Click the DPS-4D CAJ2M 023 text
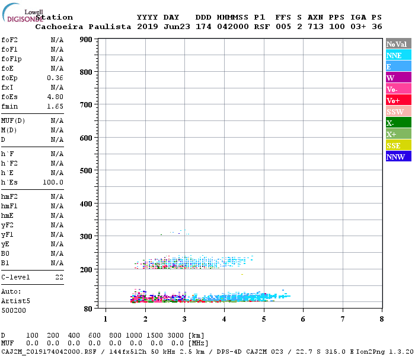This screenshot has height=356, width=415. pos(250,352)
